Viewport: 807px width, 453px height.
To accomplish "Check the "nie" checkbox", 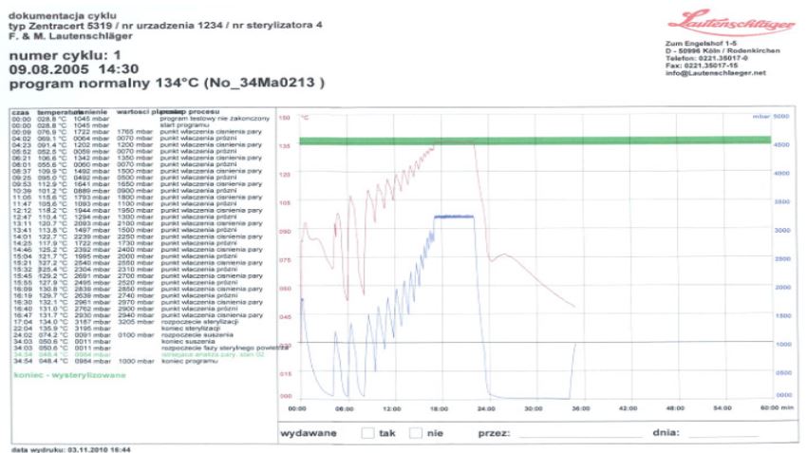I will click(416, 433).
